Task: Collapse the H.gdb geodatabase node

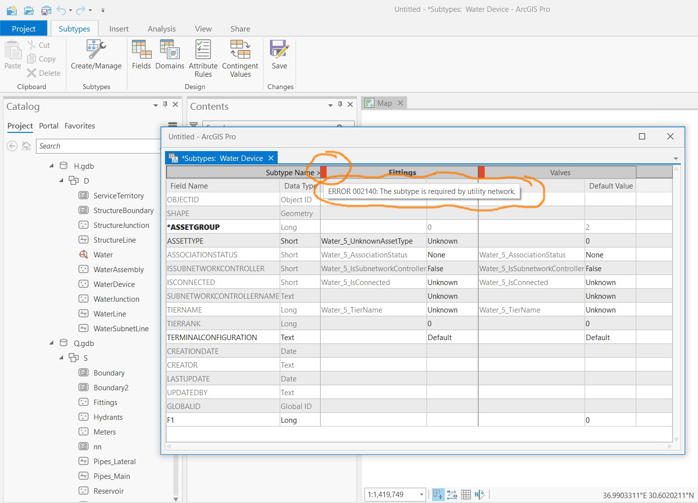Action: pyautogui.click(x=52, y=166)
